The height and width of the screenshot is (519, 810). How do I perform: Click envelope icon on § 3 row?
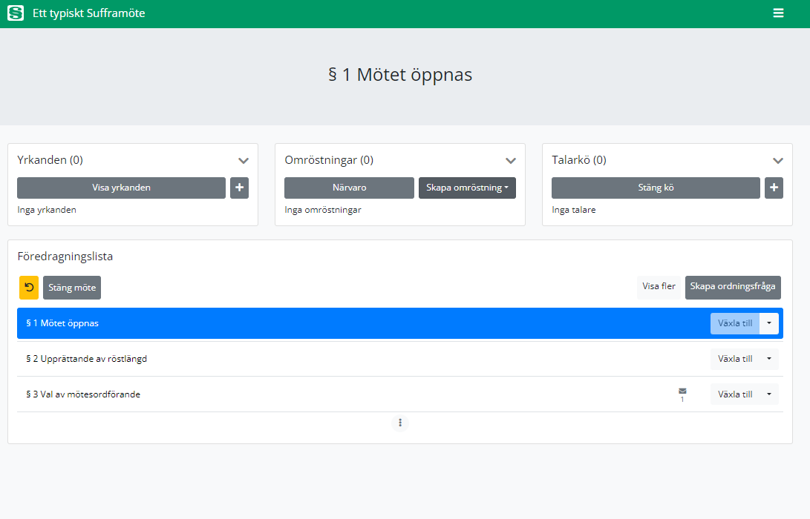682,391
